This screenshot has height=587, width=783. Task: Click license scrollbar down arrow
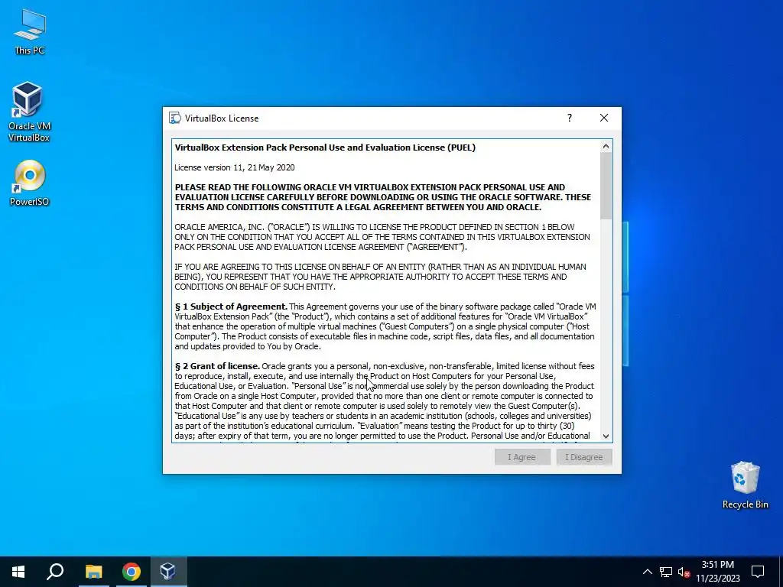(606, 436)
